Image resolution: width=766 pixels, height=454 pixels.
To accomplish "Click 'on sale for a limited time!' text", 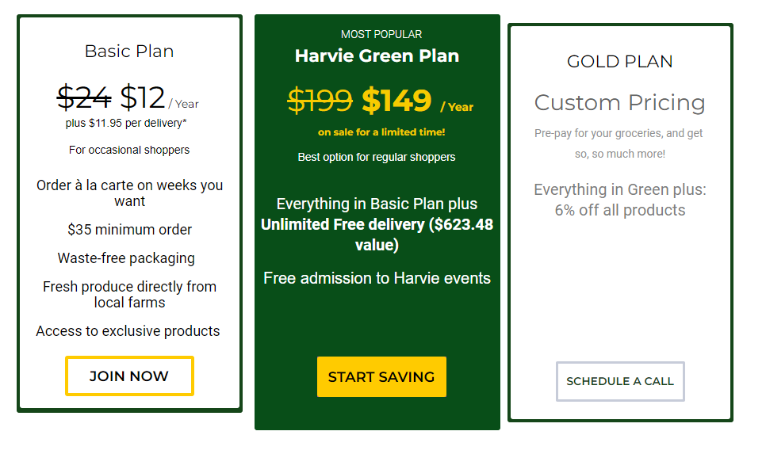I will [x=381, y=132].
